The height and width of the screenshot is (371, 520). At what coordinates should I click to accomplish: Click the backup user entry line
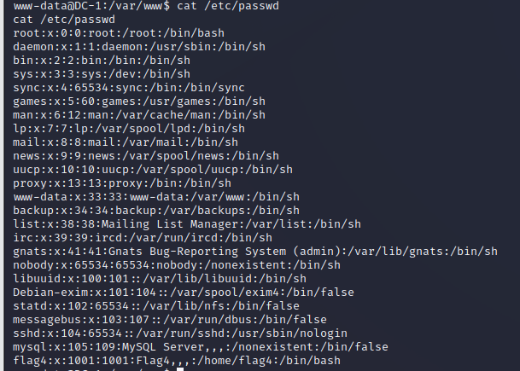[156, 210]
